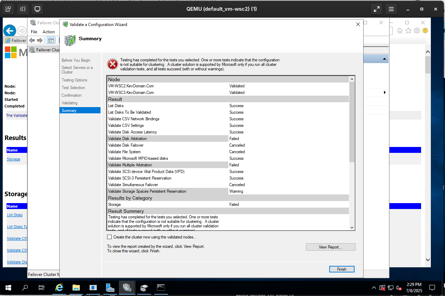This screenshot has width=445, height=296.
Task: Show hidden system tray icons chevron
Action: pos(374,288)
